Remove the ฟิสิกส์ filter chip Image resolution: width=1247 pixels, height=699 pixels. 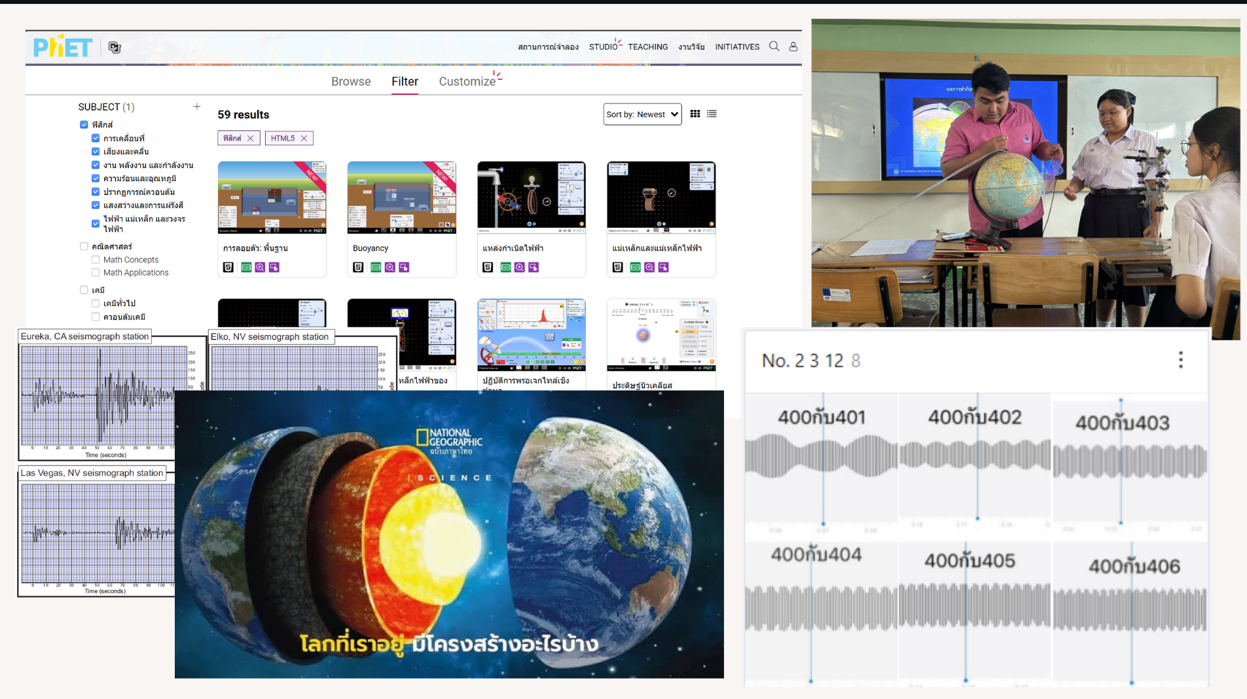250,138
